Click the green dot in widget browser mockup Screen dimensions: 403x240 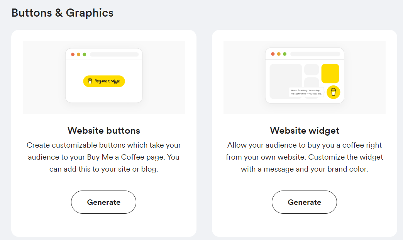click(x=284, y=54)
